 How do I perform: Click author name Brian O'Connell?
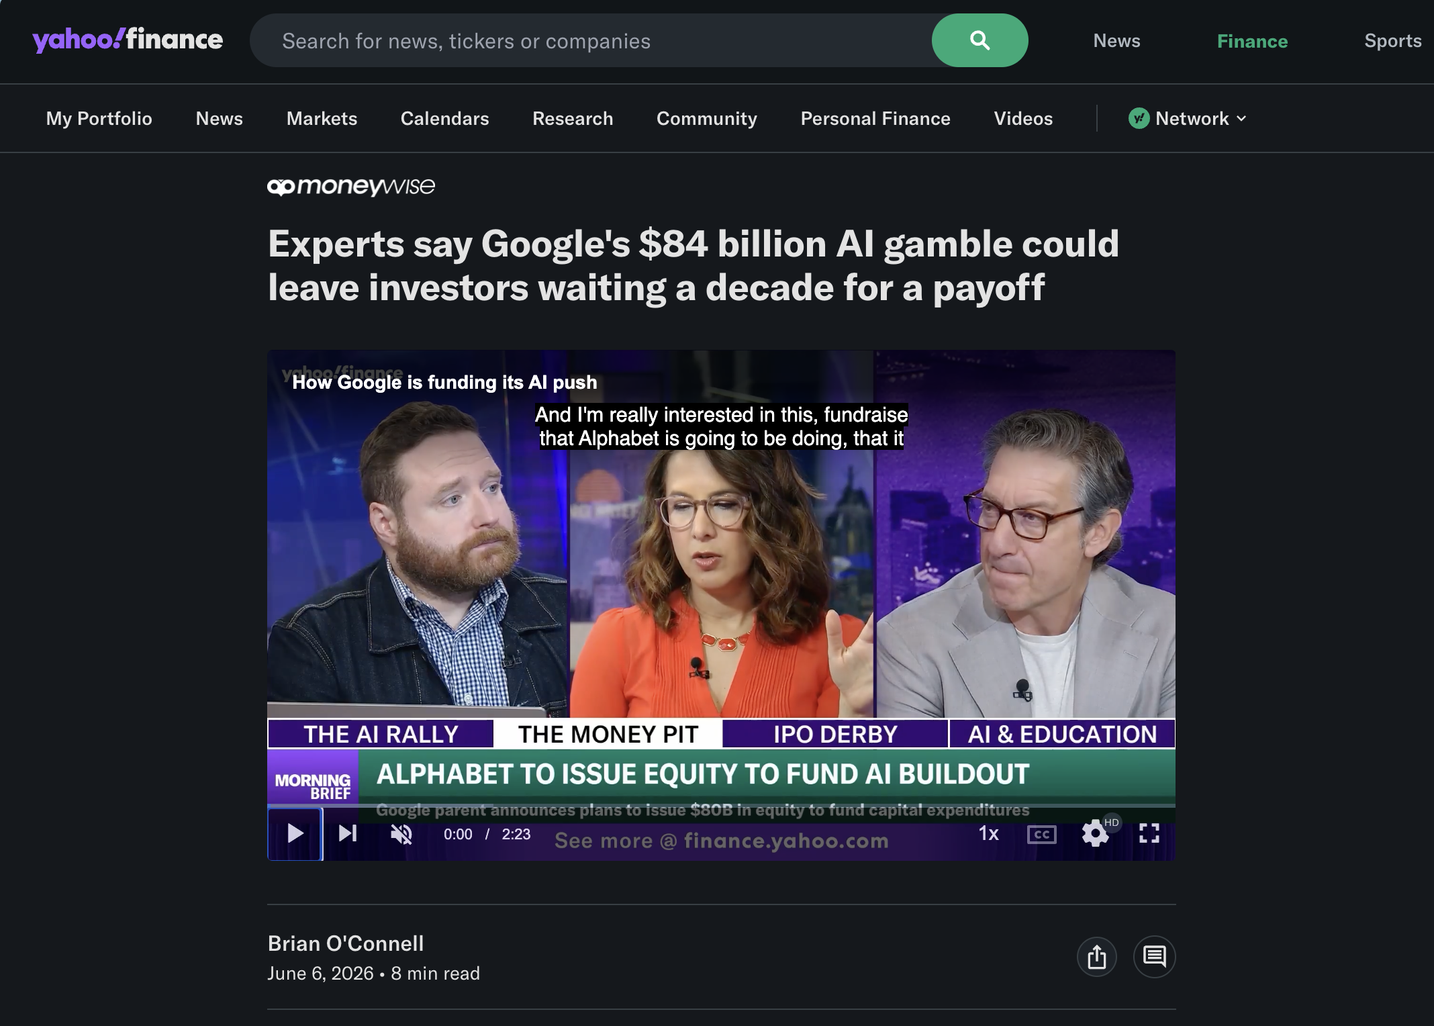[x=346, y=943]
